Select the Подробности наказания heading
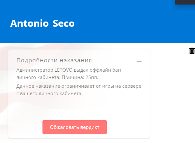The height and width of the screenshot is (143, 195). click(54, 60)
